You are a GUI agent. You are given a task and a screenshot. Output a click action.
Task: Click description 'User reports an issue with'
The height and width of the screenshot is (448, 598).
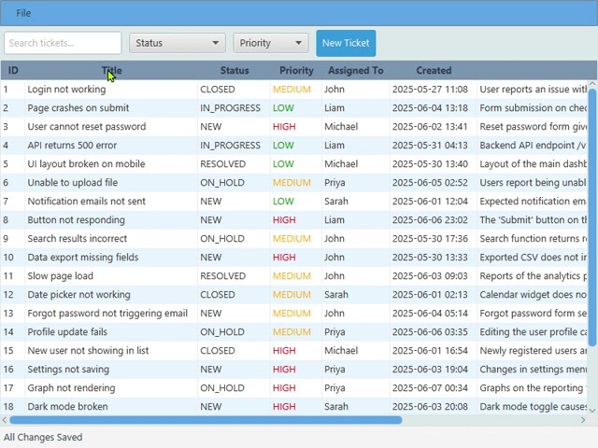534,90
